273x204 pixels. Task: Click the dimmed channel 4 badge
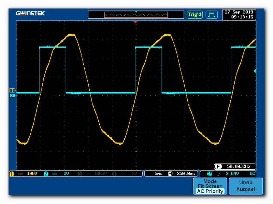pyautogui.click(x=114, y=174)
